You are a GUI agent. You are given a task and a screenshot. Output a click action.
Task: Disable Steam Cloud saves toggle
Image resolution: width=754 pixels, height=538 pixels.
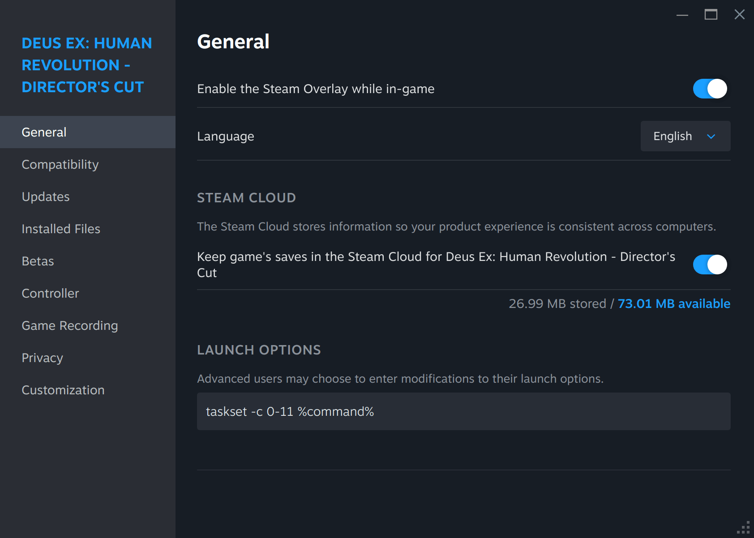click(710, 265)
